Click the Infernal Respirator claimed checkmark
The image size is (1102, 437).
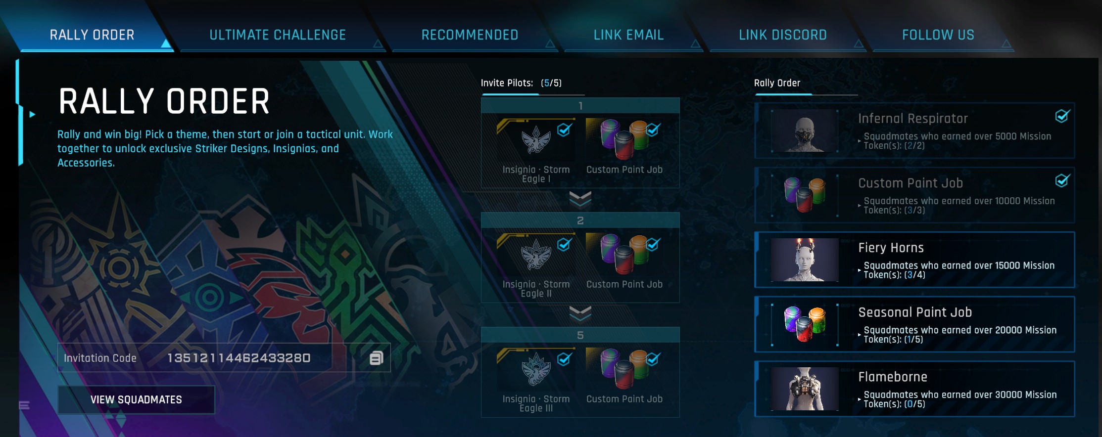[x=1062, y=116]
